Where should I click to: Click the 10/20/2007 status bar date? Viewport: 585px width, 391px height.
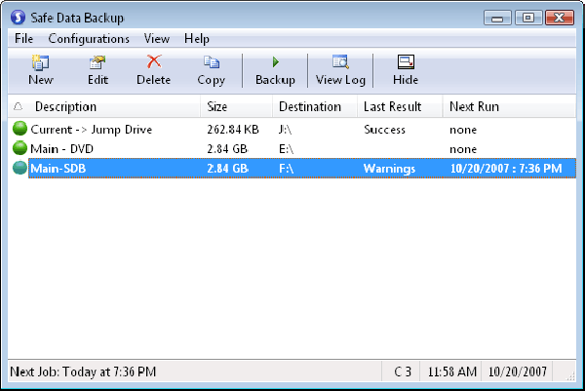pos(518,371)
